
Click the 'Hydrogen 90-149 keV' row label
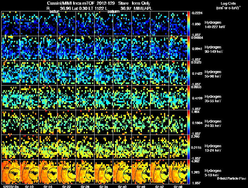(214, 49)
